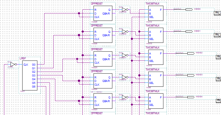Select the HEX02 output pin symbol
Image resolution: width=221 pixels, height=115 pixels.
click(x=191, y=53)
